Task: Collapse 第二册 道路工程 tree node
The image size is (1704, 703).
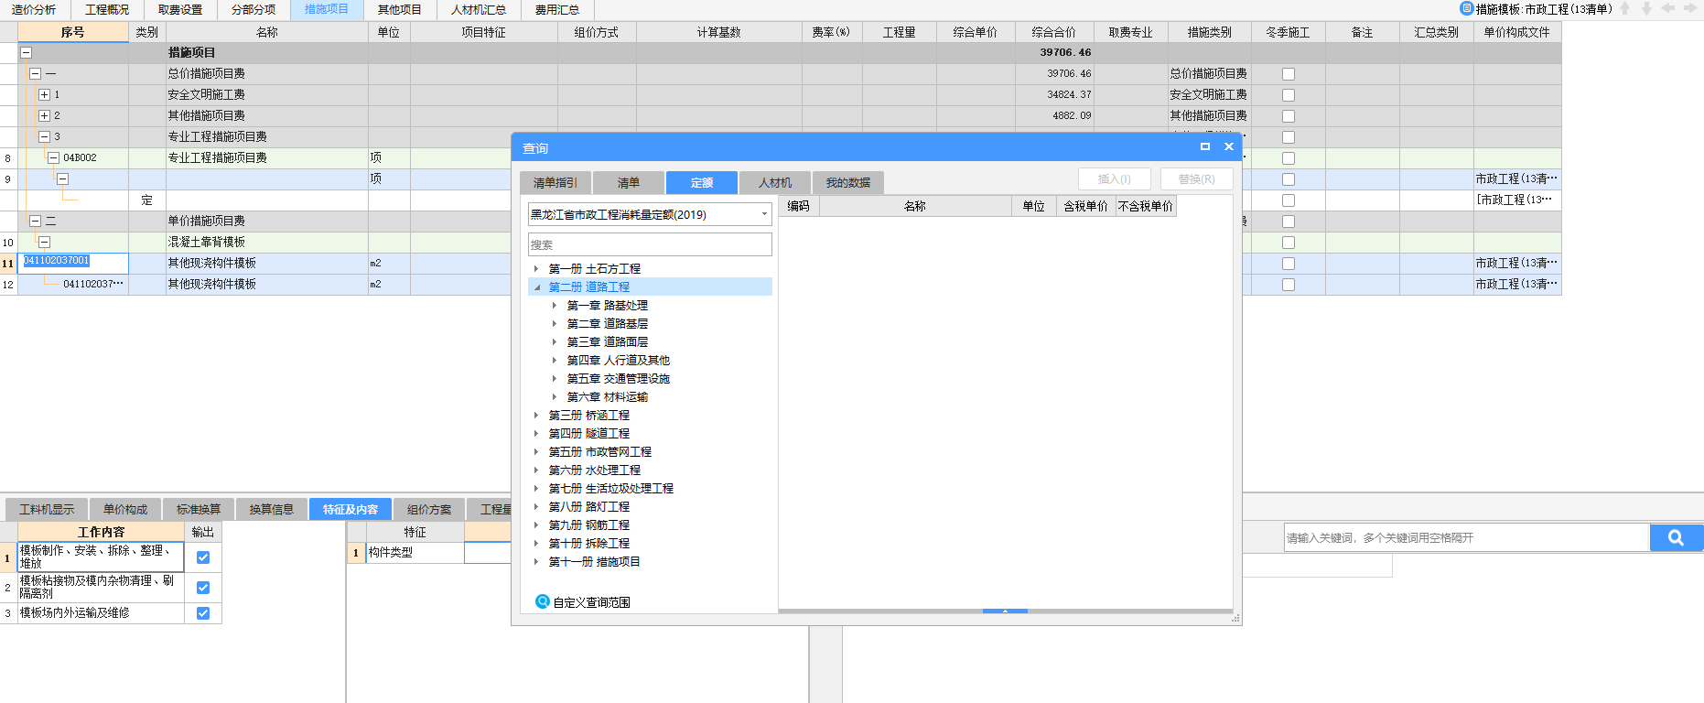Action: tap(537, 287)
